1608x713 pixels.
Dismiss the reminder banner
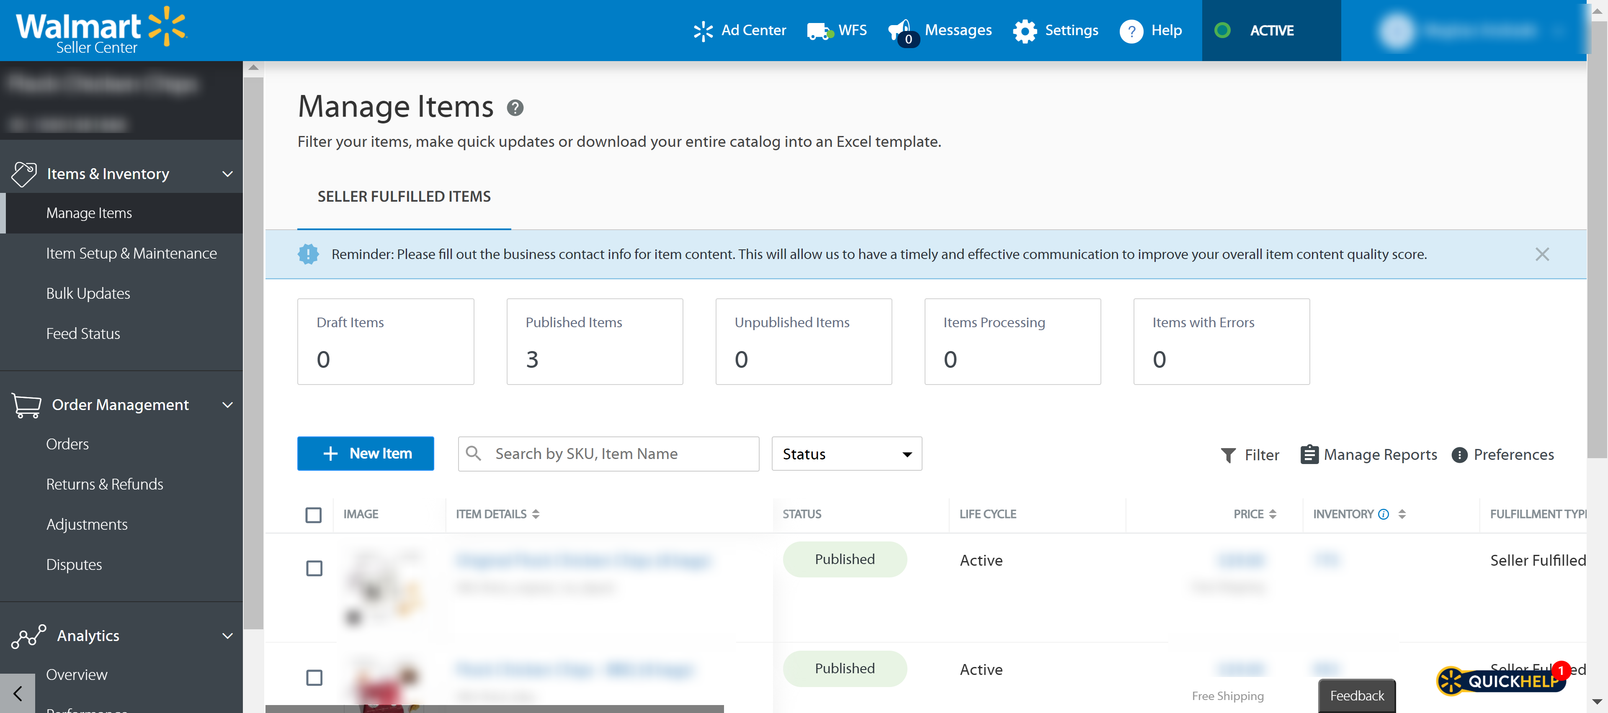(x=1542, y=254)
